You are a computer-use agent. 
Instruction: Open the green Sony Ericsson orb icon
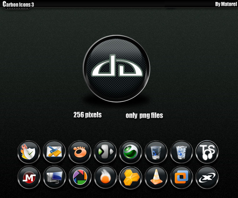[131, 152]
